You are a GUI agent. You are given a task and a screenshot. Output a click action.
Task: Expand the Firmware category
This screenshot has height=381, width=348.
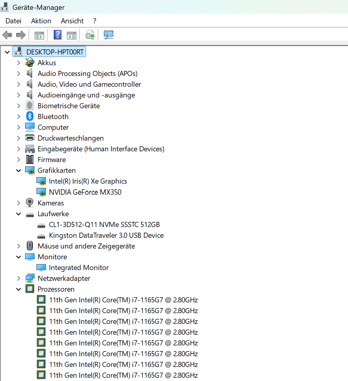coord(19,159)
